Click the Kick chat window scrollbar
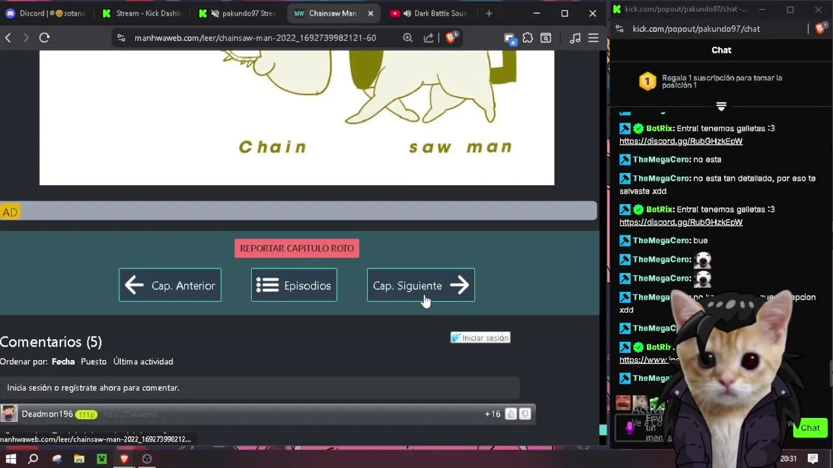The height and width of the screenshot is (468, 833). pyautogui.click(x=830, y=372)
